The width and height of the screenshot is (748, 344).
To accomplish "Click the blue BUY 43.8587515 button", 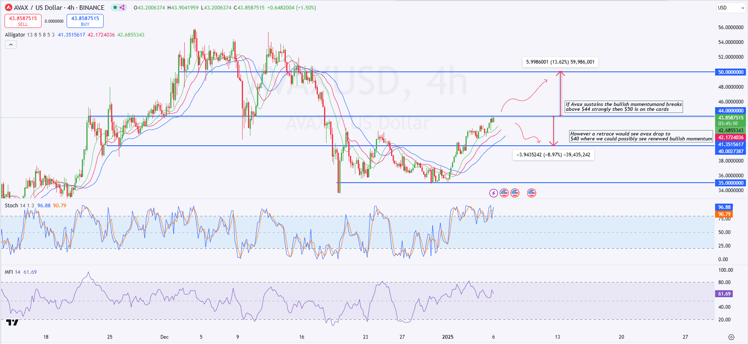I will click(x=85, y=21).
